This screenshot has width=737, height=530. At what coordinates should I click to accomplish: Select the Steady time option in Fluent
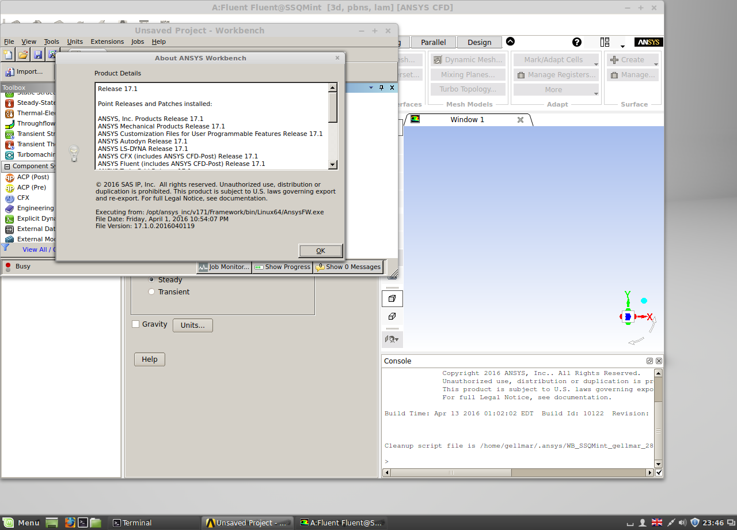165,279
